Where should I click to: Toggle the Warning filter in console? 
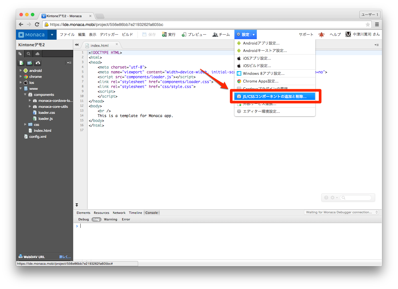coord(110,219)
